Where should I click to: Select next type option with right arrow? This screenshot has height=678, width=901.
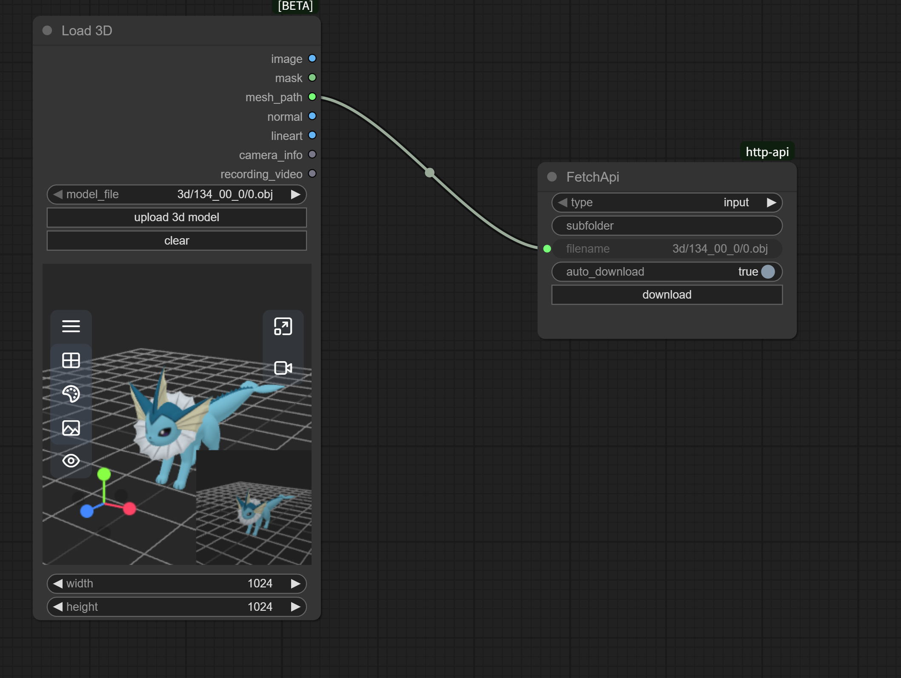(x=771, y=202)
